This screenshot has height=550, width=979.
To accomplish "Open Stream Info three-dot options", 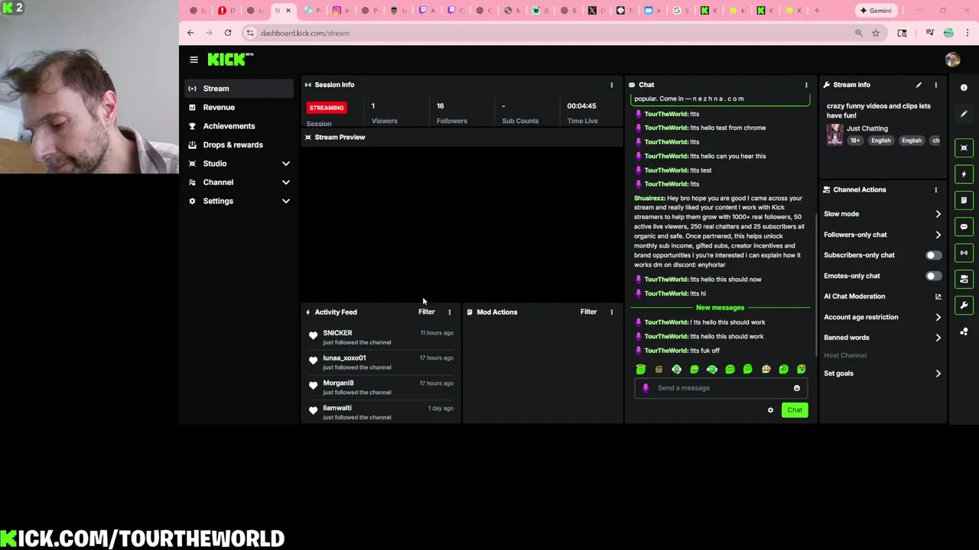I will coord(935,85).
